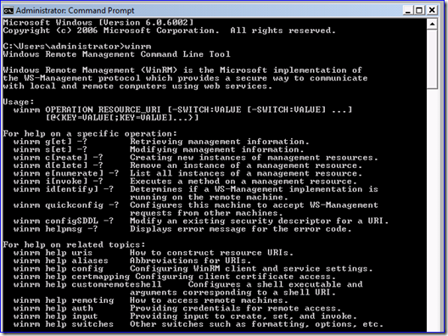Click the line 'Microsoft Windows [Version 6.0.6002]'
Image resolution: width=448 pixels, height=336 pixels.
click(x=98, y=23)
